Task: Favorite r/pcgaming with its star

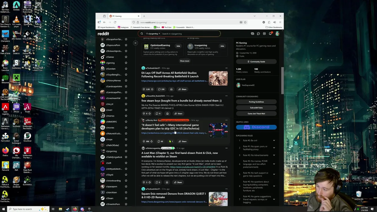Action: pyautogui.click(x=126, y=151)
